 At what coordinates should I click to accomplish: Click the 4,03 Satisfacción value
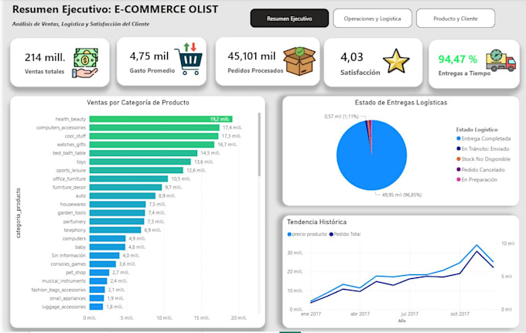click(x=351, y=57)
